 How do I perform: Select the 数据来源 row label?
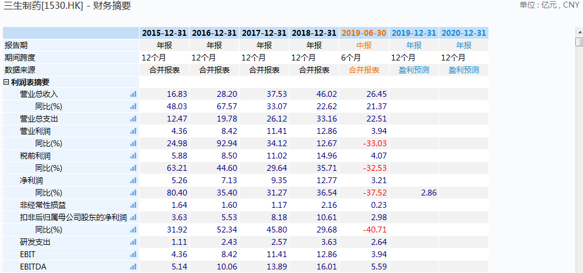point(20,70)
